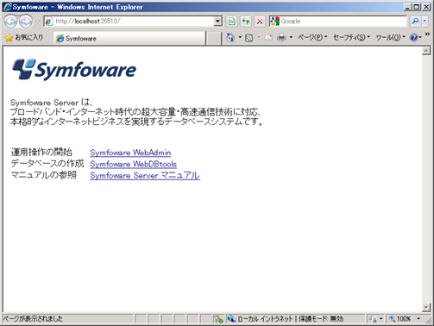
Task: Open the ページ(P) menu
Action: 312,37
